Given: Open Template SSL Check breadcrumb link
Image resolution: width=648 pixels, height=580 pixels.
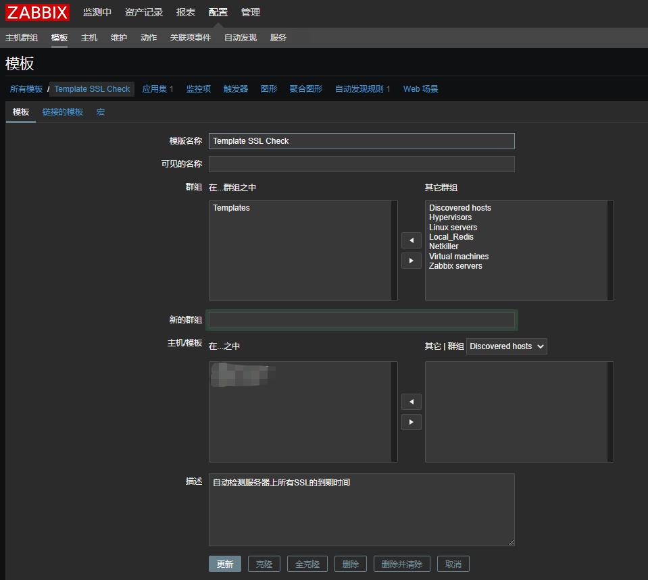Looking at the screenshot, I should 92,89.
